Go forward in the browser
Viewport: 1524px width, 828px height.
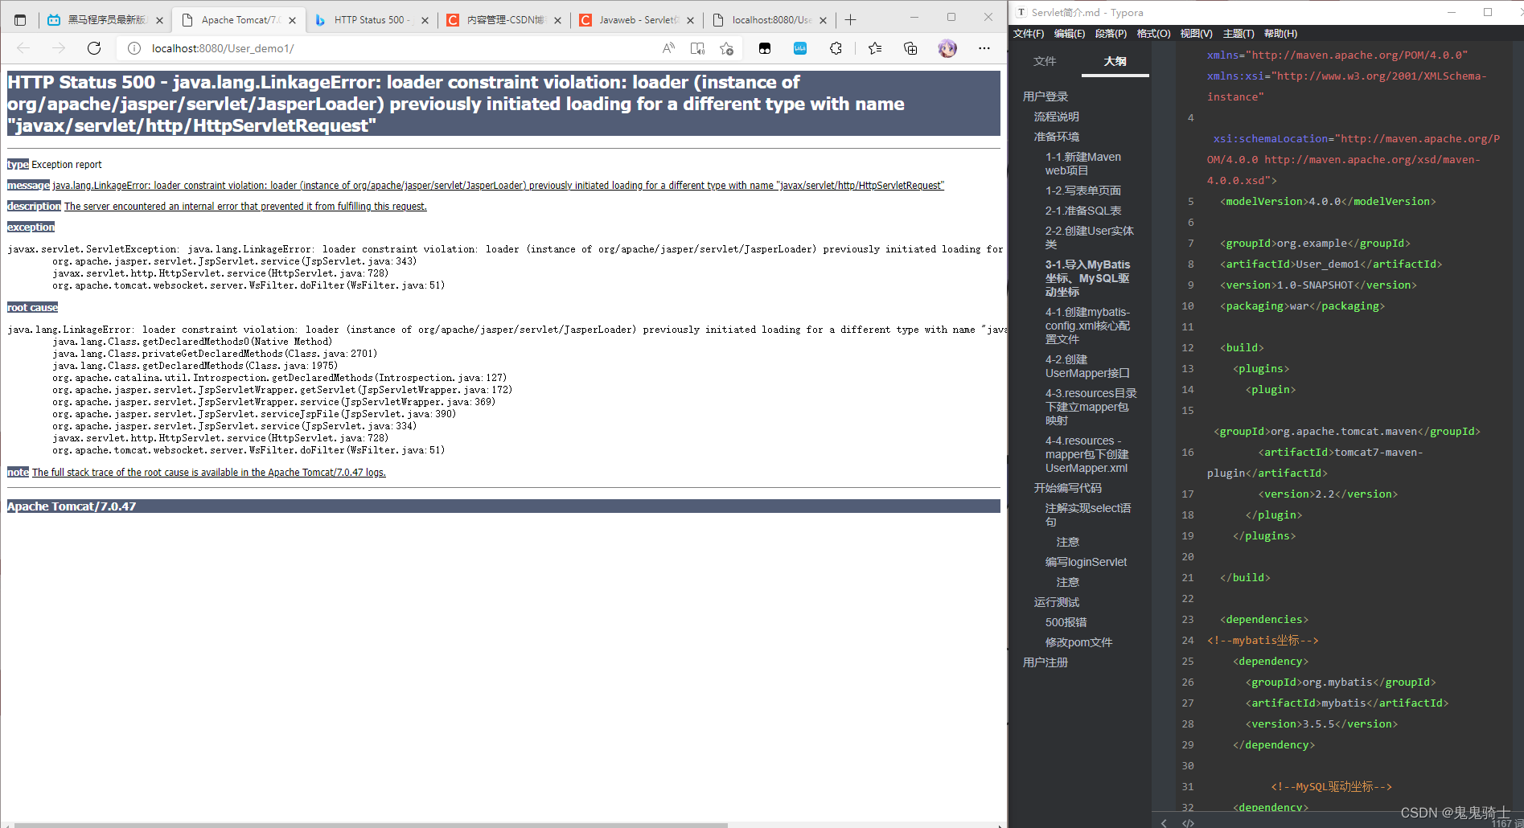tap(59, 48)
